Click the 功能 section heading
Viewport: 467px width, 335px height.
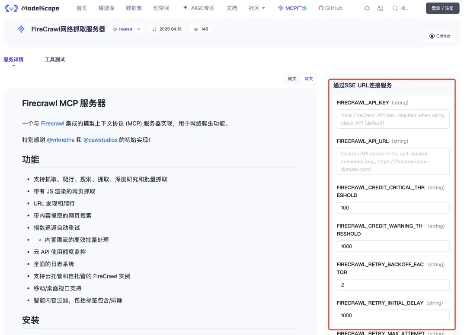pyautogui.click(x=30, y=159)
